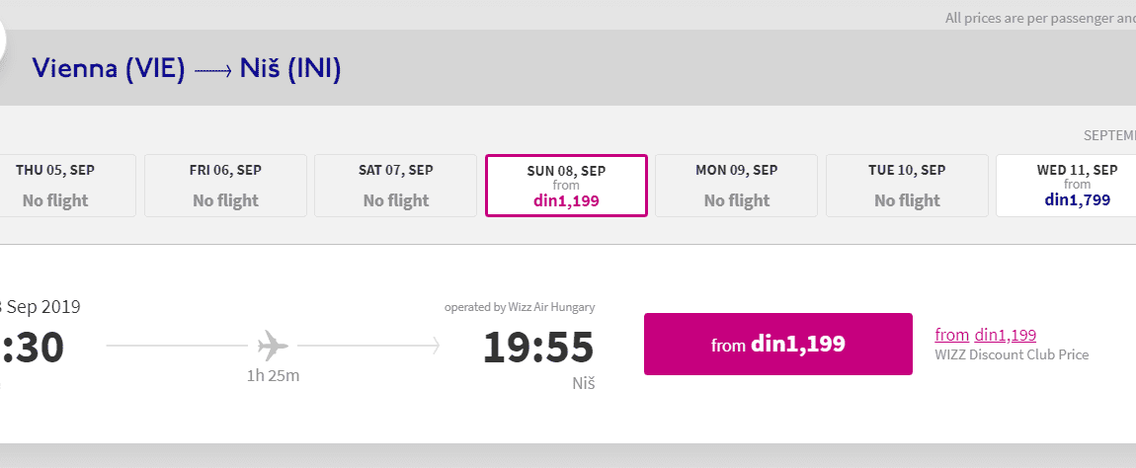Click the Vienna (VIE) origin heading

click(109, 69)
